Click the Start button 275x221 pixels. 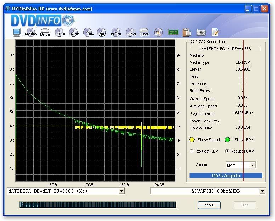click(x=209, y=205)
